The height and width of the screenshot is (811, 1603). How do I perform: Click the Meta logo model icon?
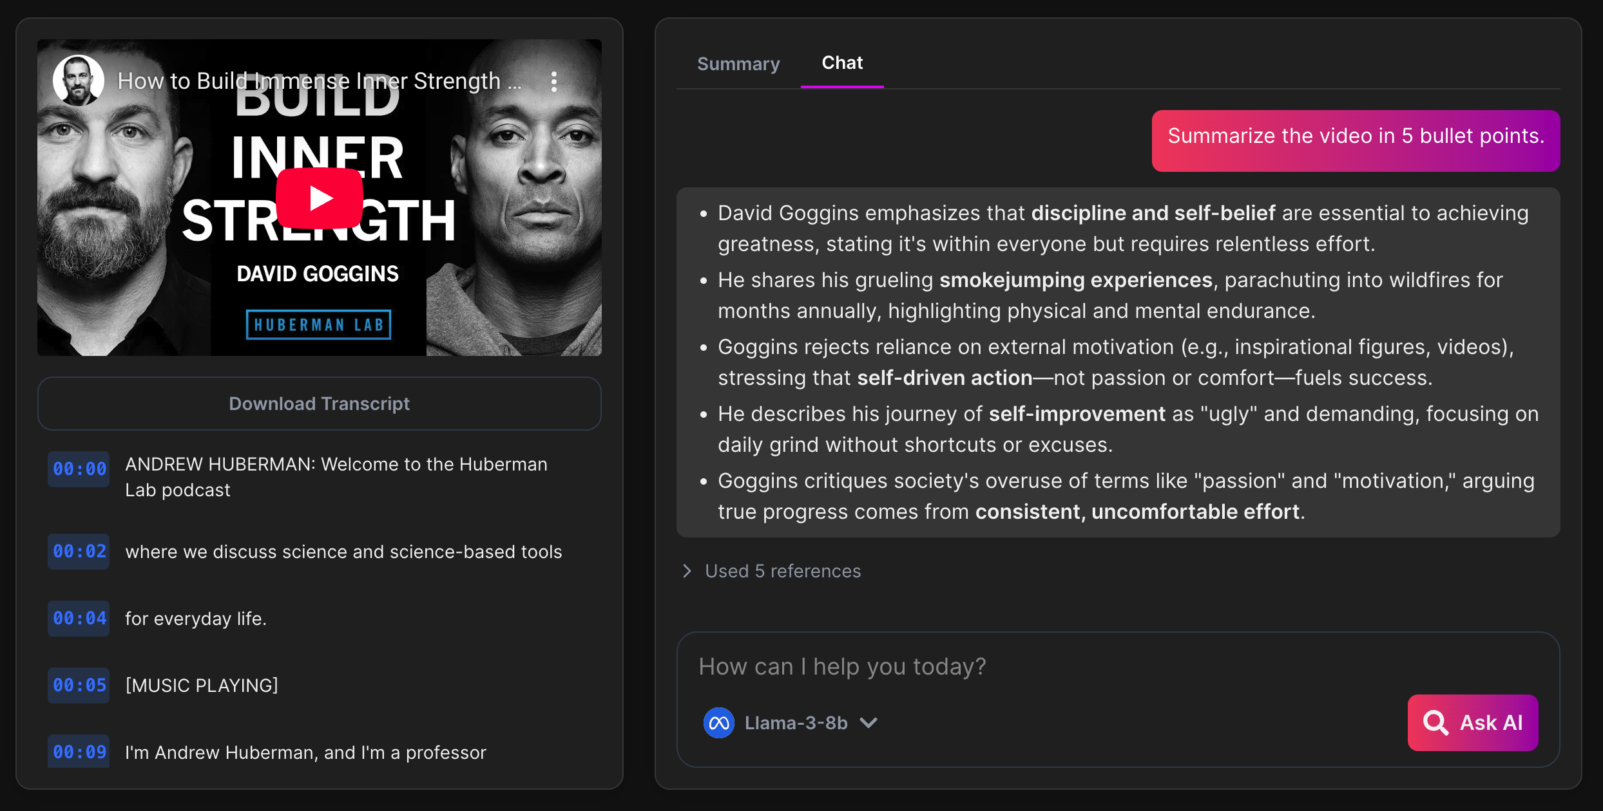(x=719, y=723)
